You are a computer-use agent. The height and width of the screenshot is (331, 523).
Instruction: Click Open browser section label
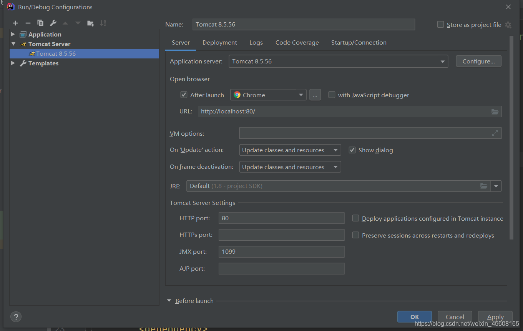190,79
